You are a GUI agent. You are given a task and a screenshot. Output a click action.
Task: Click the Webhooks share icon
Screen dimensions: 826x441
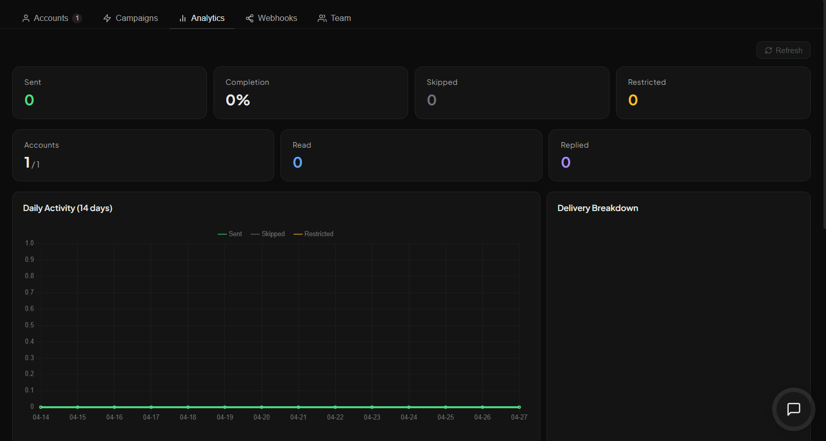click(250, 18)
